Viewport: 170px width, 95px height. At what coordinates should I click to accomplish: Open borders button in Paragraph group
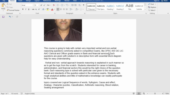click(x=81, y=9)
